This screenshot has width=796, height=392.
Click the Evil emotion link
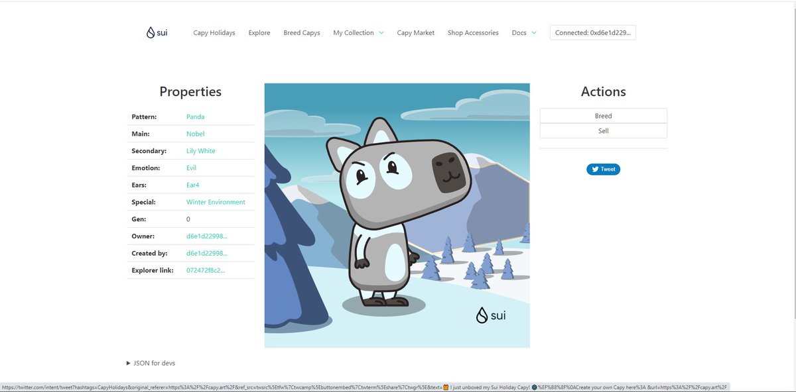tap(192, 168)
